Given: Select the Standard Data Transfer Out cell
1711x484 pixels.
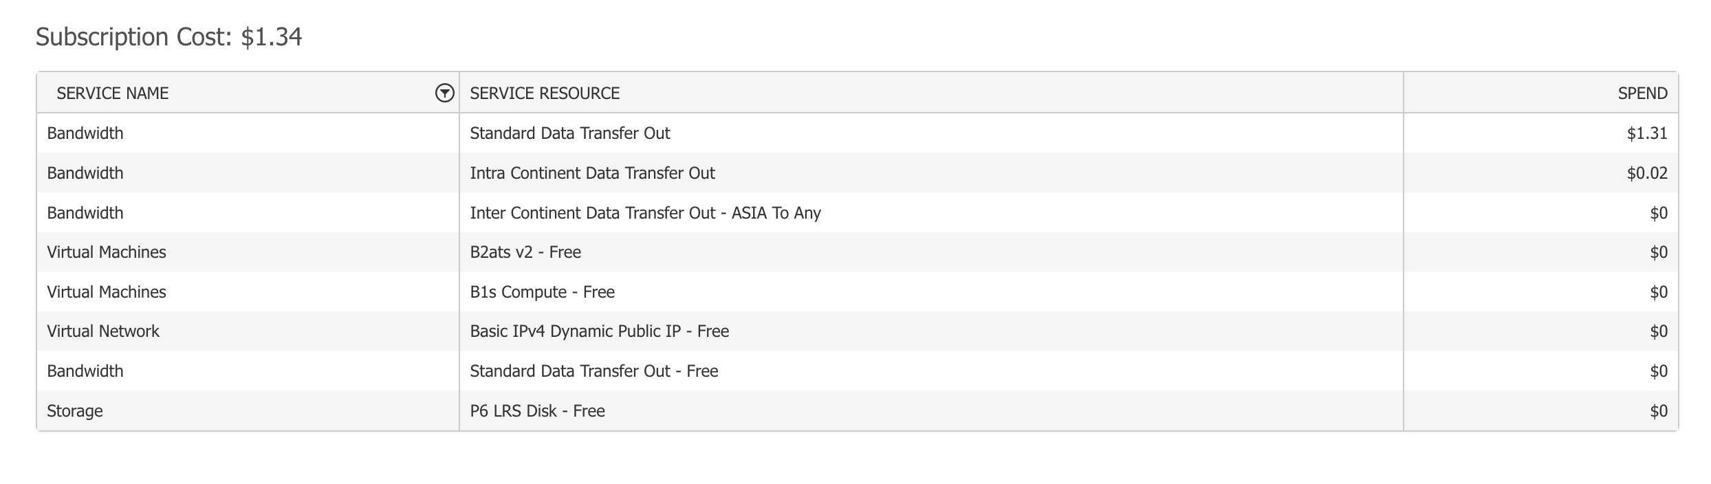Looking at the screenshot, I should coord(569,133).
